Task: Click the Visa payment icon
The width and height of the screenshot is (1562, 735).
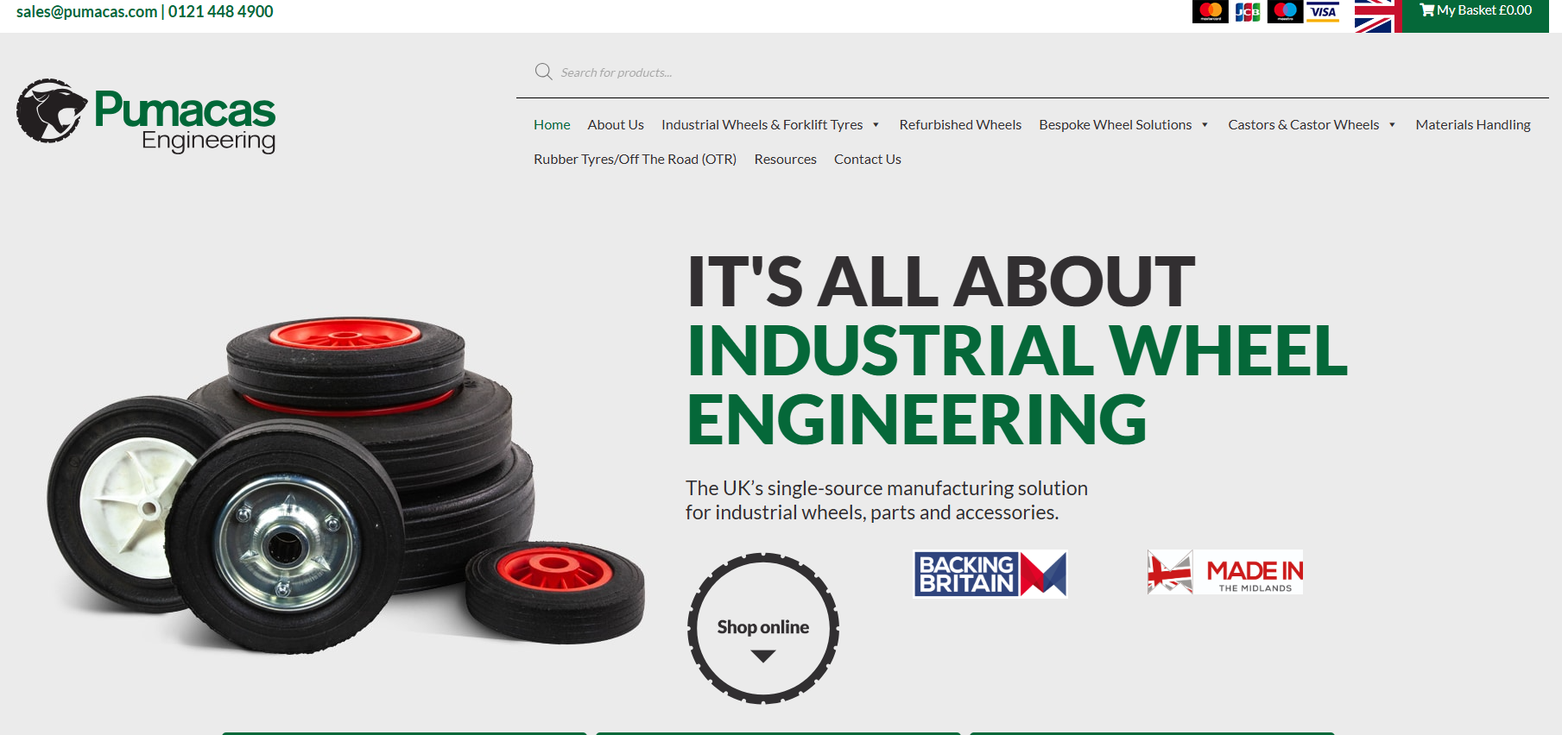Action: pos(1322,11)
